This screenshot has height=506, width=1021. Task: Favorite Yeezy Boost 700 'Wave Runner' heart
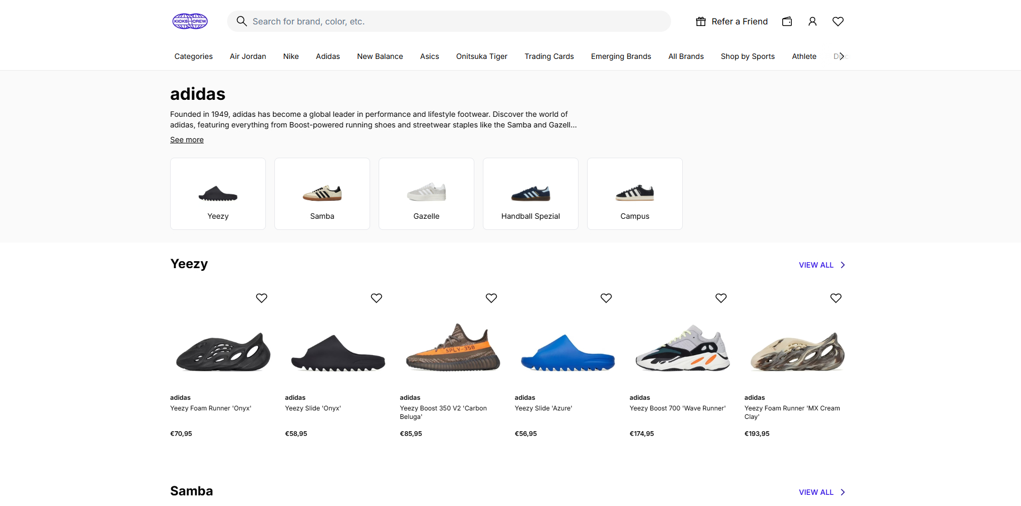[721, 298]
